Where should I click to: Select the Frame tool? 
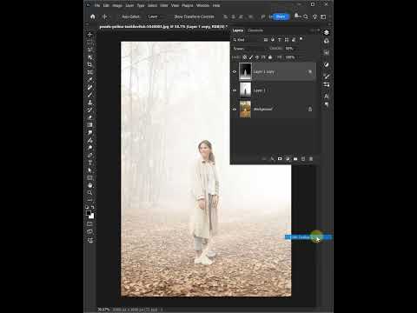pos(89,72)
